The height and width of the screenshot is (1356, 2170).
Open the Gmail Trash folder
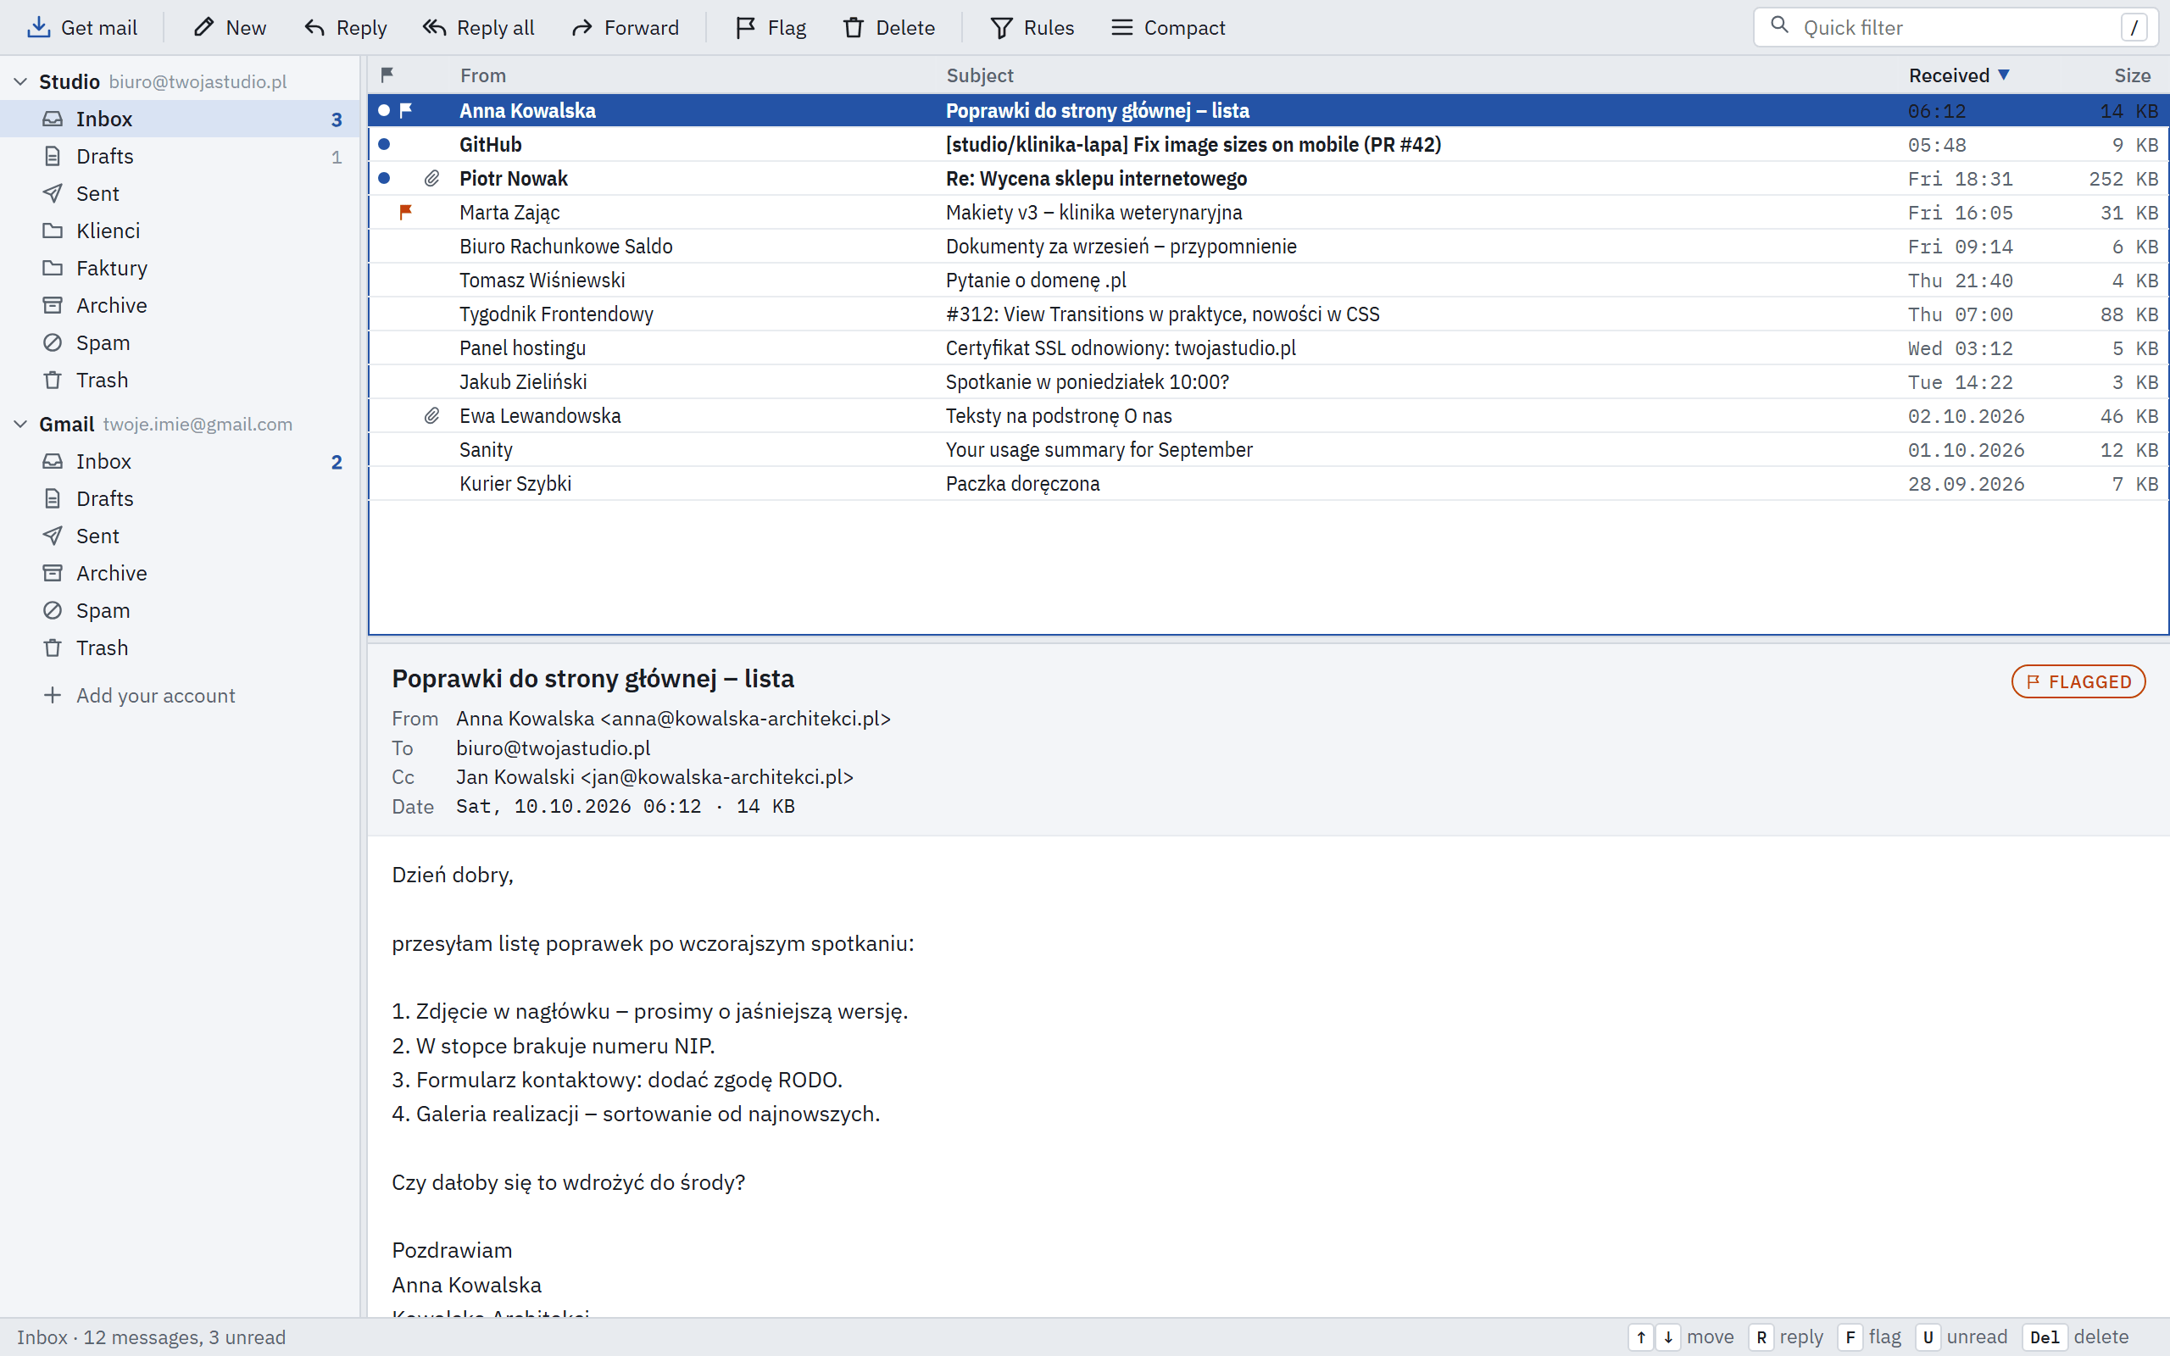pos(180,648)
